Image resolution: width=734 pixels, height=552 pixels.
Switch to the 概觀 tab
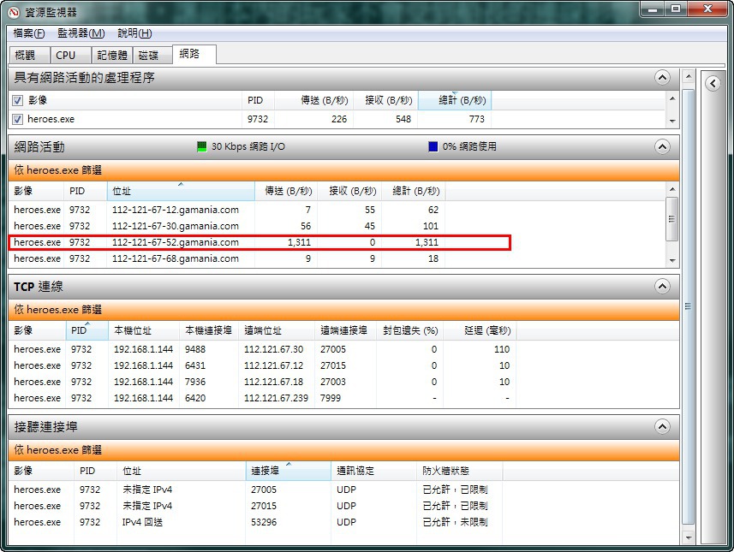29,55
